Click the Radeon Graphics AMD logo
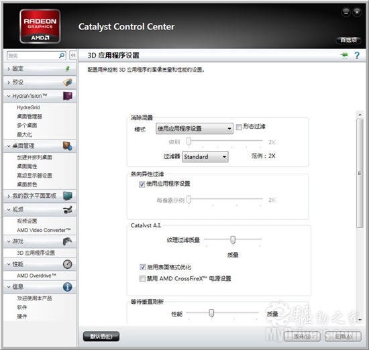Image resolution: width=369 pixels, height=350 pixels. coord(40,26)
